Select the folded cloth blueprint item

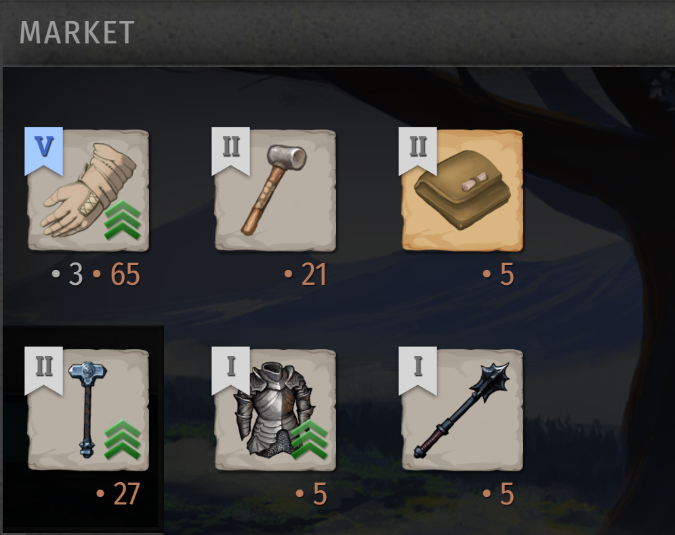tap(462, 191)
